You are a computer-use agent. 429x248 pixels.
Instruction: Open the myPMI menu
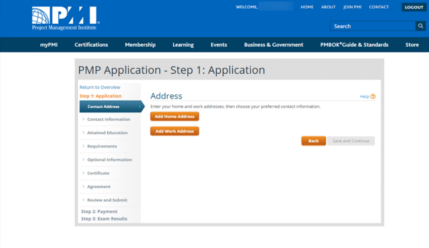pos(49,45)
